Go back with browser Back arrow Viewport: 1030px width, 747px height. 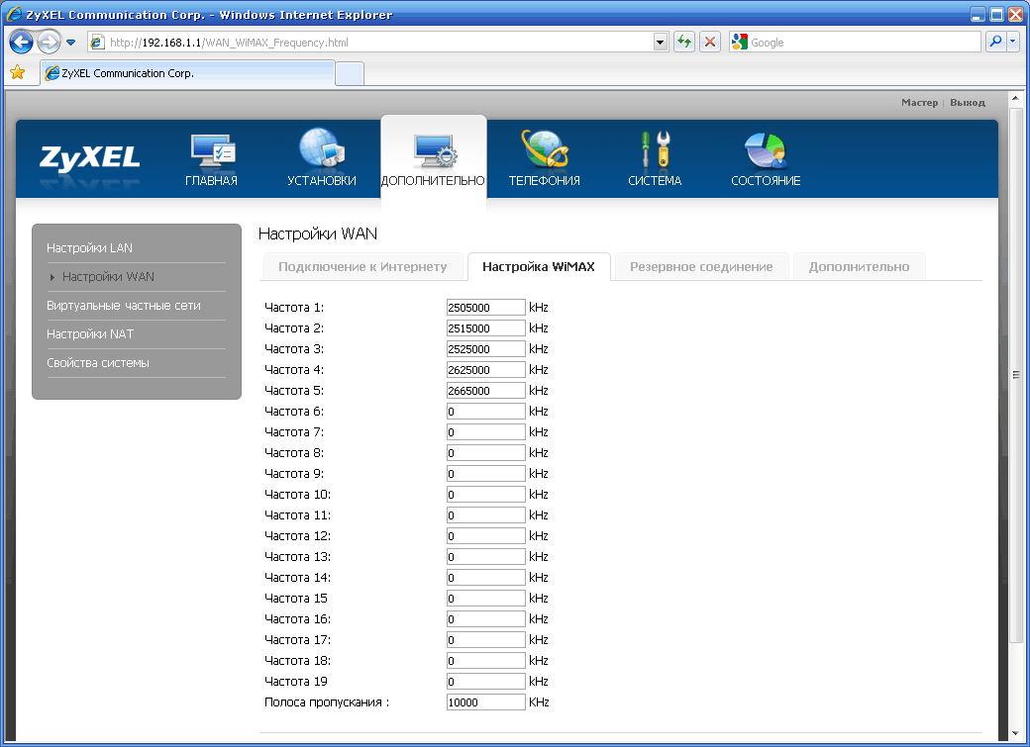coord(21,43)
